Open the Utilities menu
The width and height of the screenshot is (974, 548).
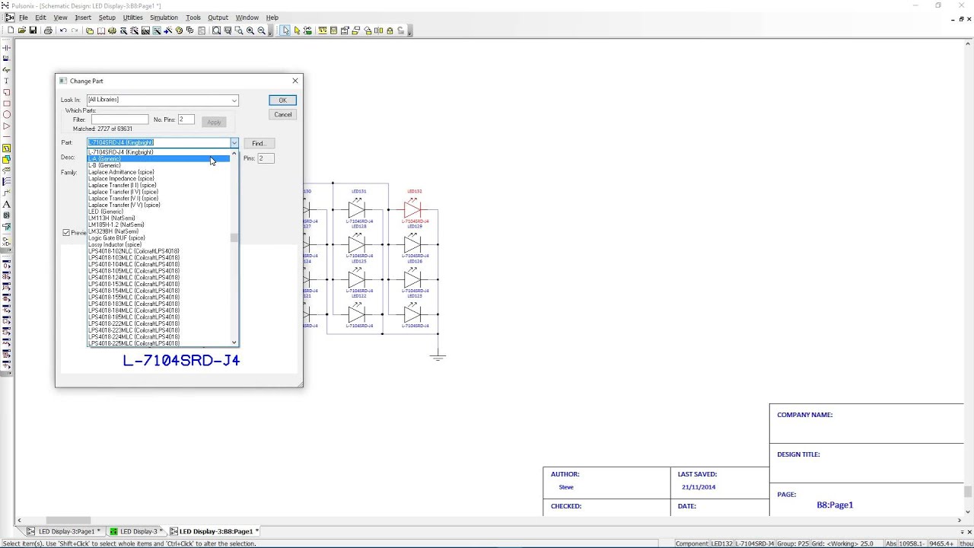click(132, 18)
